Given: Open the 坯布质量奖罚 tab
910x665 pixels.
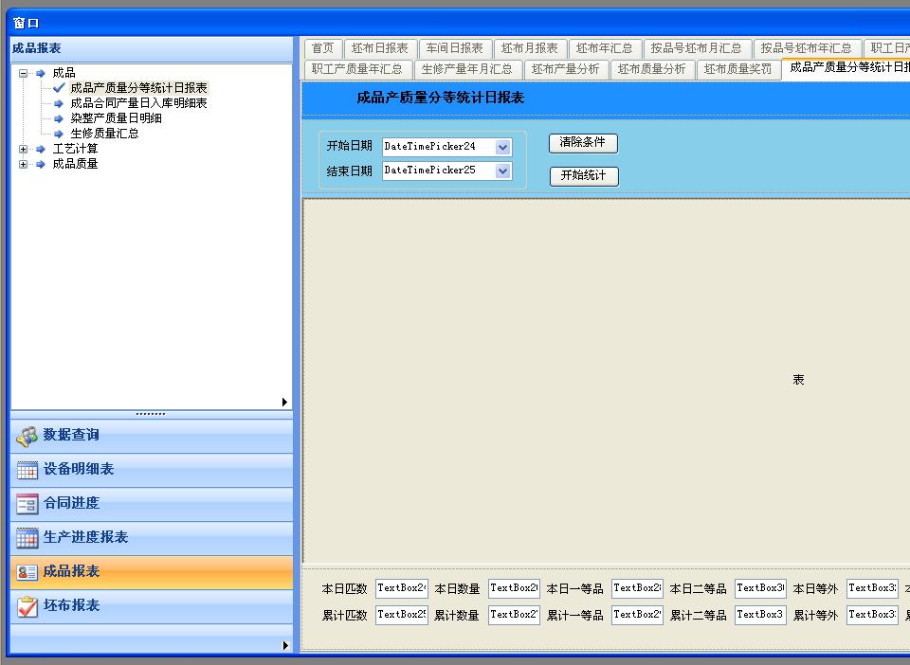Looking at the screenshot, I should [738, 69].
